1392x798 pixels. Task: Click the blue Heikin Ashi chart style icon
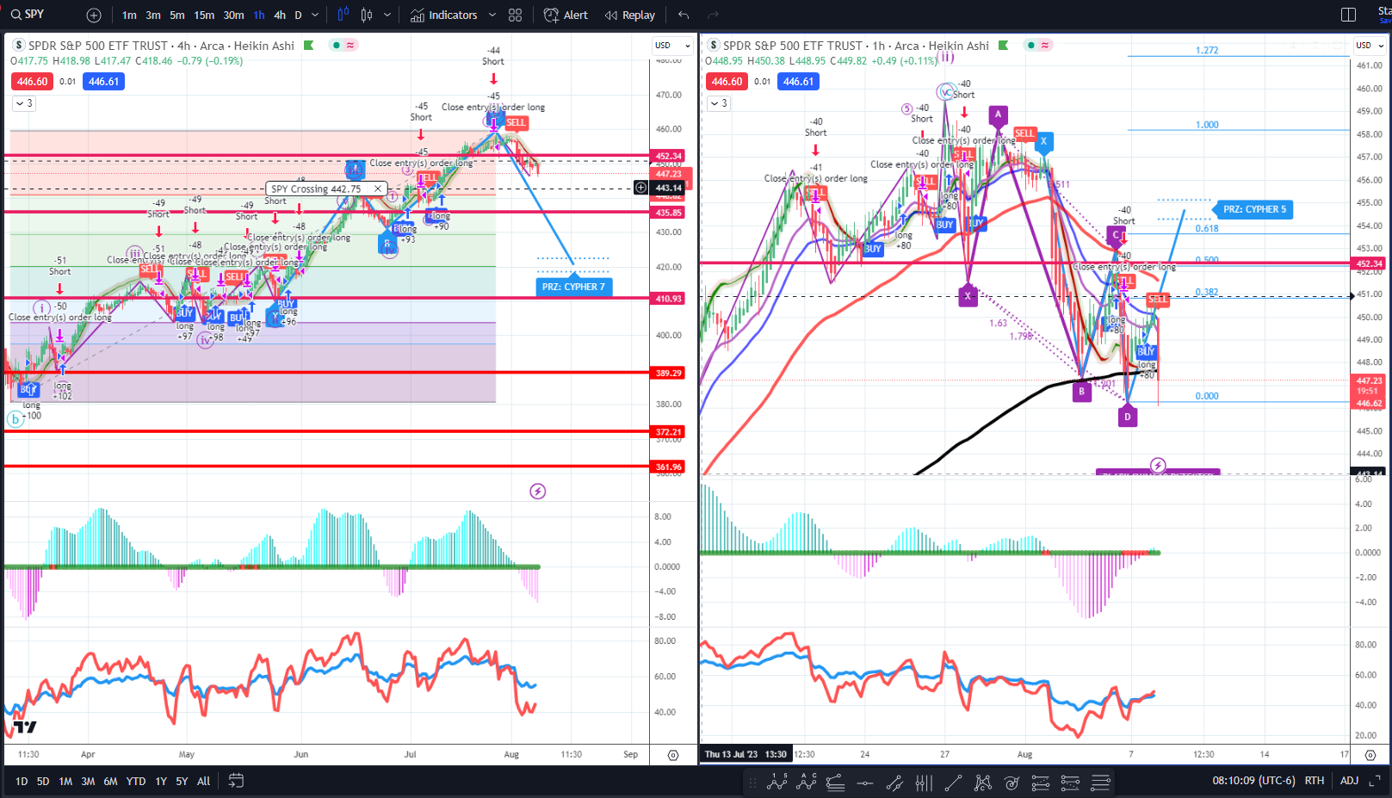pyautogui.click(x=343, y=15)
